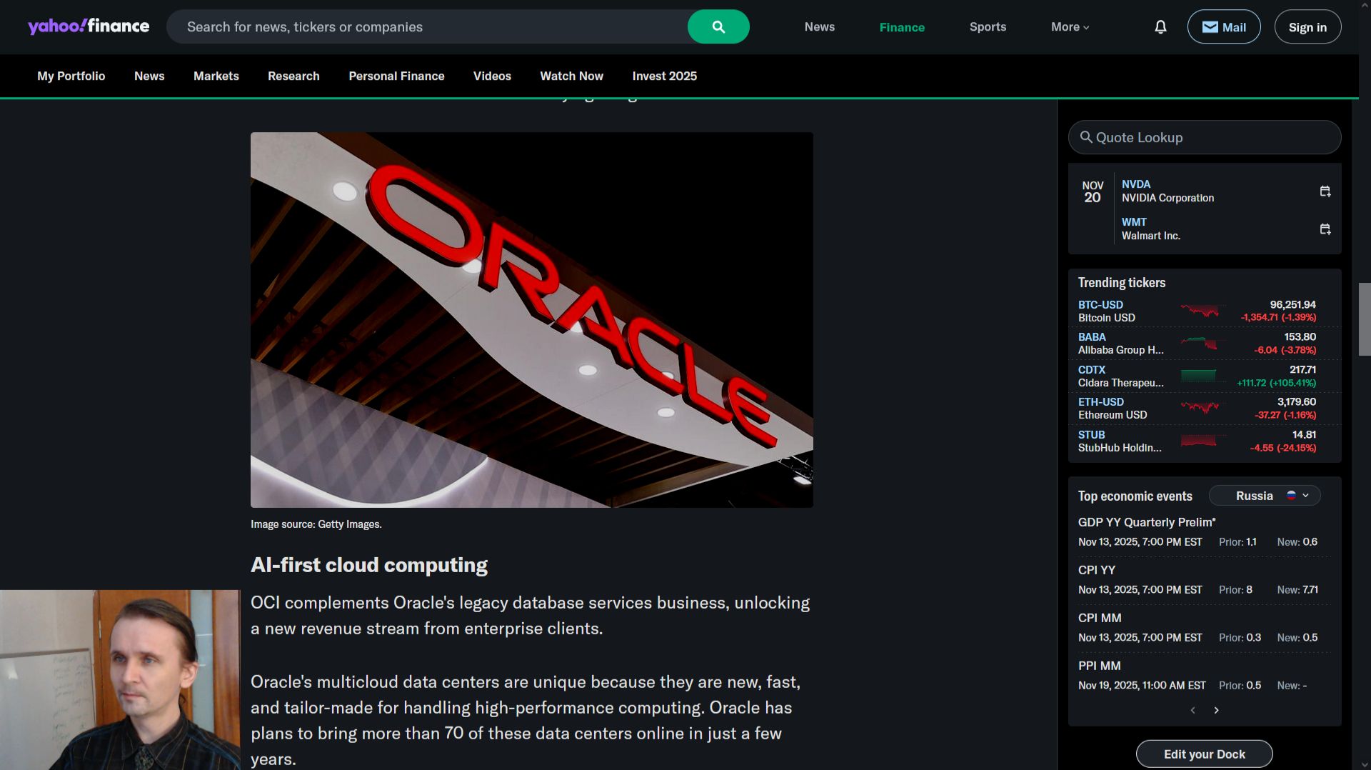This screenshot has width=1371, height=770.
Task: Open the Markets tab
Action: (216, 76)
